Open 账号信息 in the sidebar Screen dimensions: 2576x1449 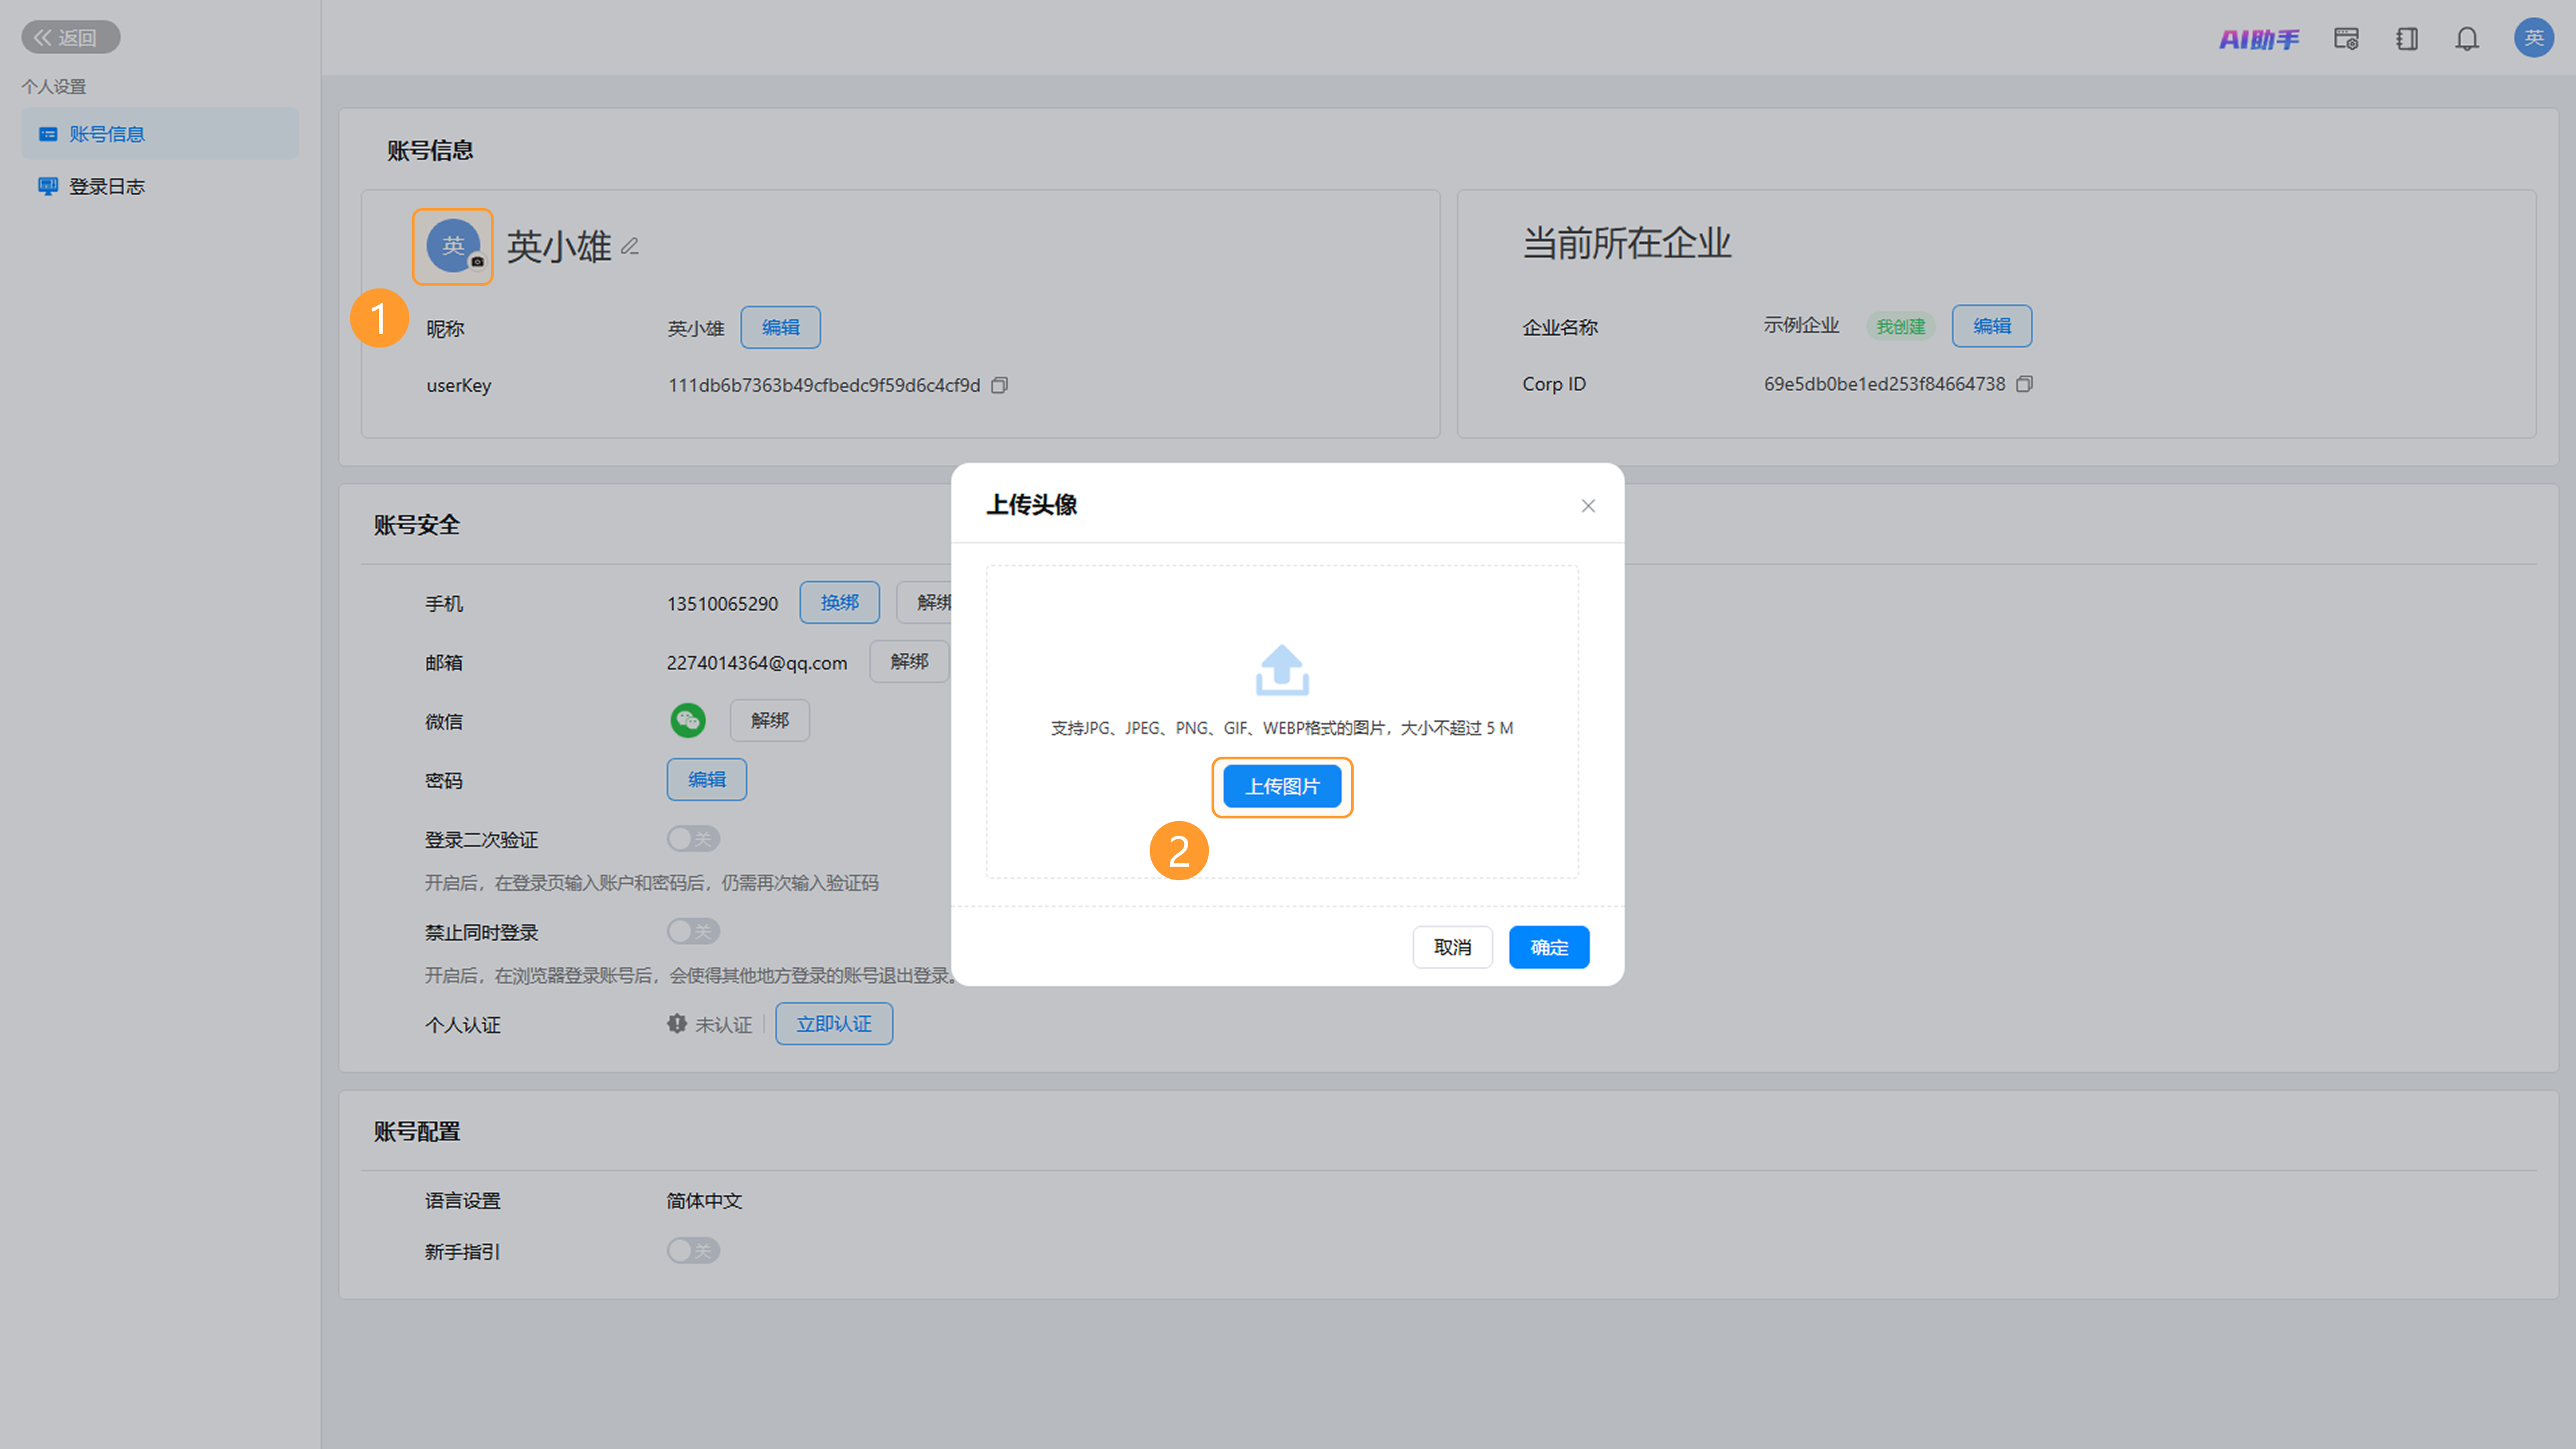coord(160,134)
